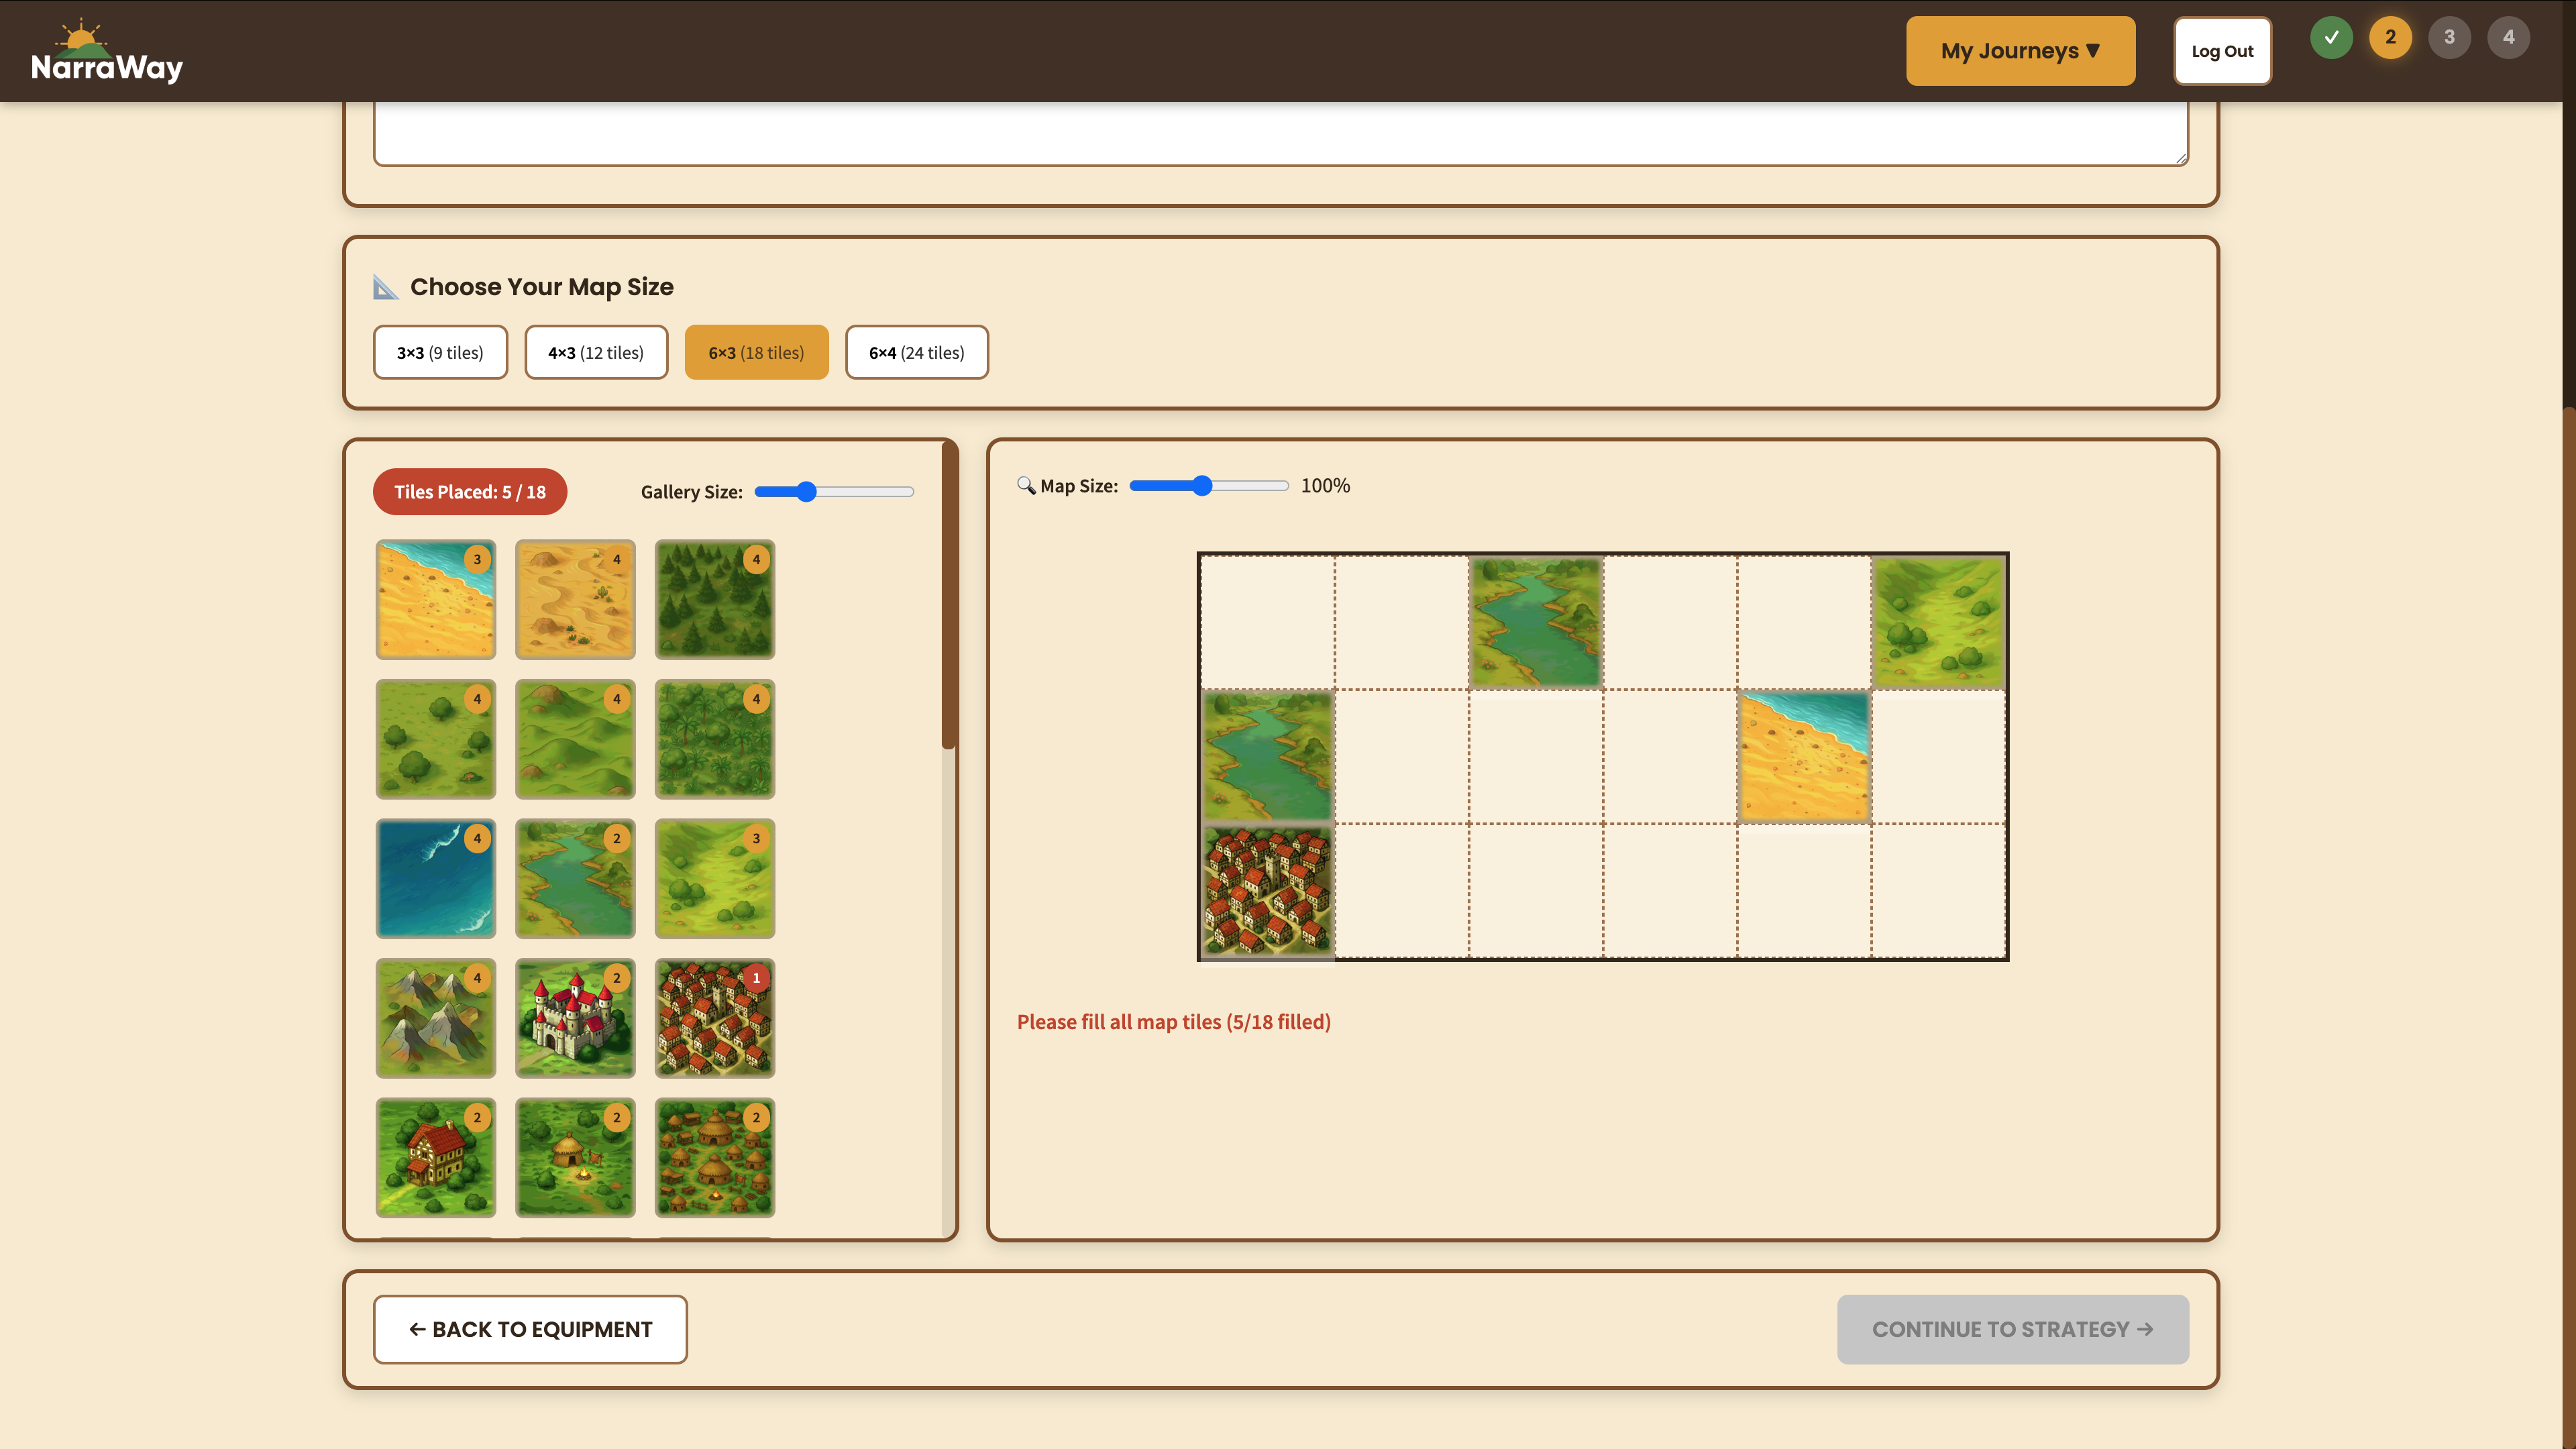Log out of NarraWay
2576x1449 pixels.
[x=2223, y=50]
